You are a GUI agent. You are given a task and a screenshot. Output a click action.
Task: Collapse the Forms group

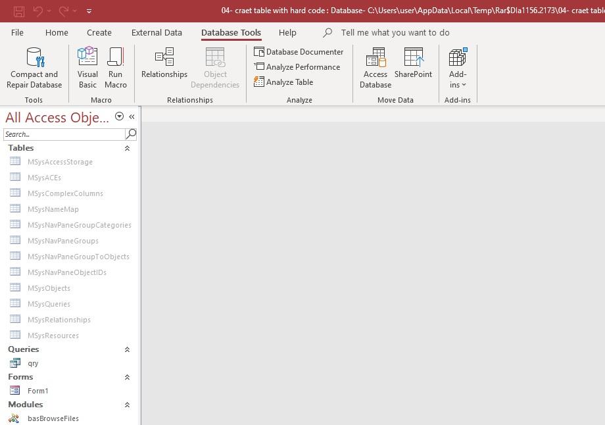(127, 378)
